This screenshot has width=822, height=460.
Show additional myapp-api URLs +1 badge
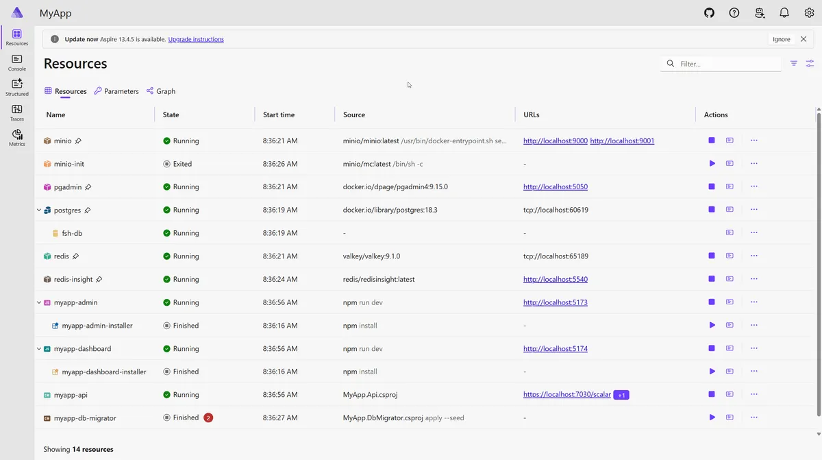click(x=621, y=395)
